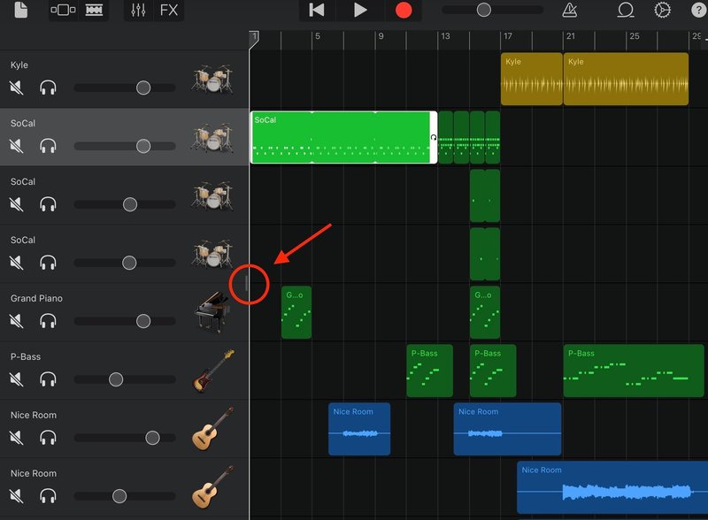
Task: Start recording with red Record button
Action: click(404, 10)
